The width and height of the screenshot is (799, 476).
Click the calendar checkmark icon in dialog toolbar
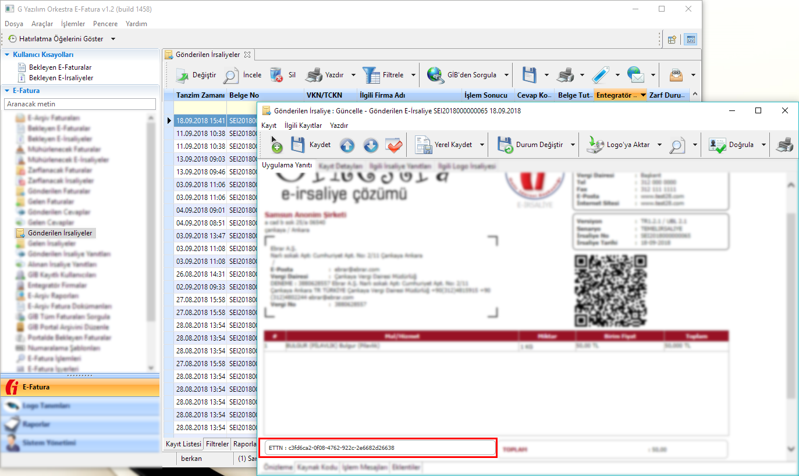pyautogui.click(x=394, y=145)
